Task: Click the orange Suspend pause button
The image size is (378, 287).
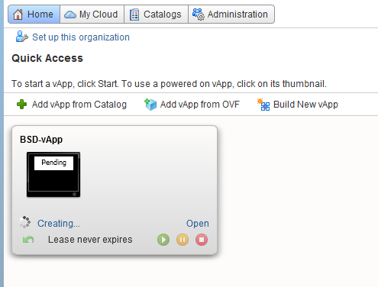Action: click(x=183, y=240)
